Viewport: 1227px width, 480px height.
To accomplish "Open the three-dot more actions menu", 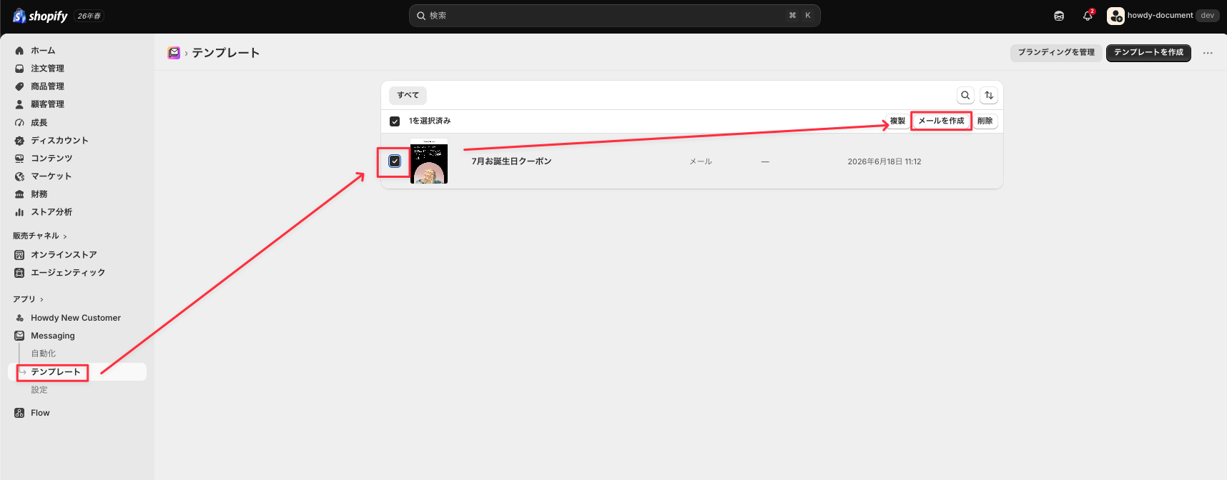I will click(1208, 53).
